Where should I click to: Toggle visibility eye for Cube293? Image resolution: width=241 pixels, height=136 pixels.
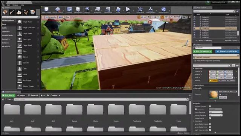pyautogui.click(x=195, y=37)
